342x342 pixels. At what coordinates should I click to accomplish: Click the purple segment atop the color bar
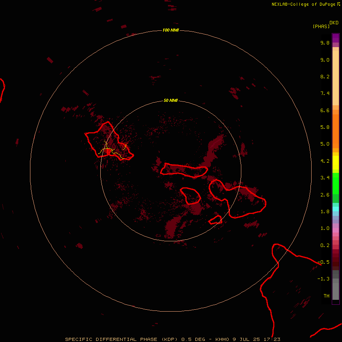coord(336,38)
